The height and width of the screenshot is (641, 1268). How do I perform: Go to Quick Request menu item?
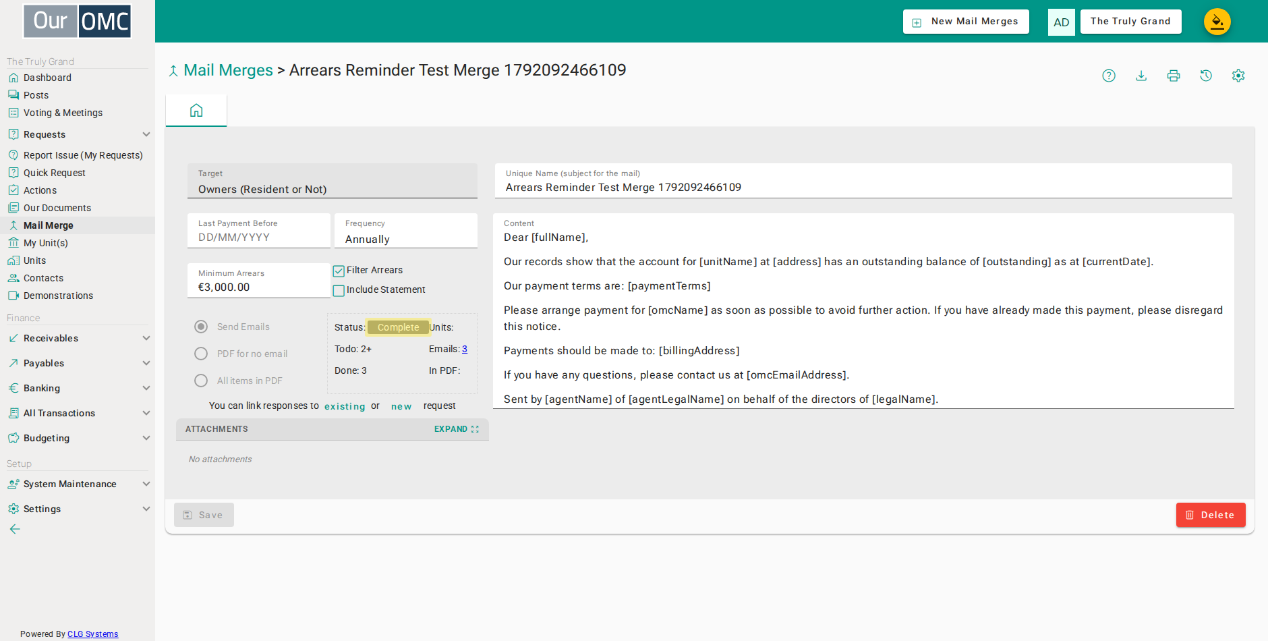point(55,173)
